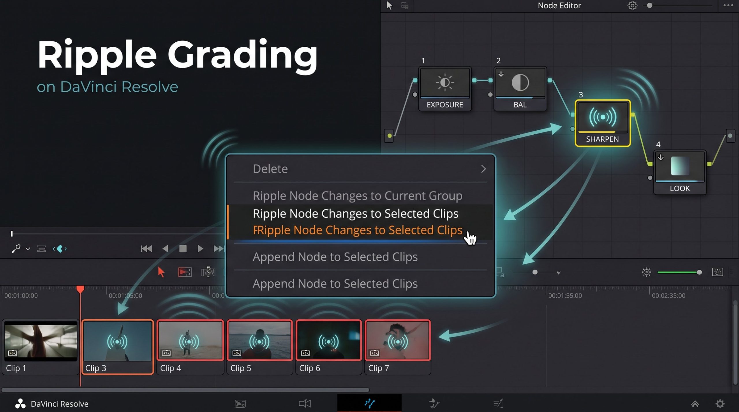Screen dimensions: 739x412
Task: Open the eyedropper picker tool
Action: [16, 249]
